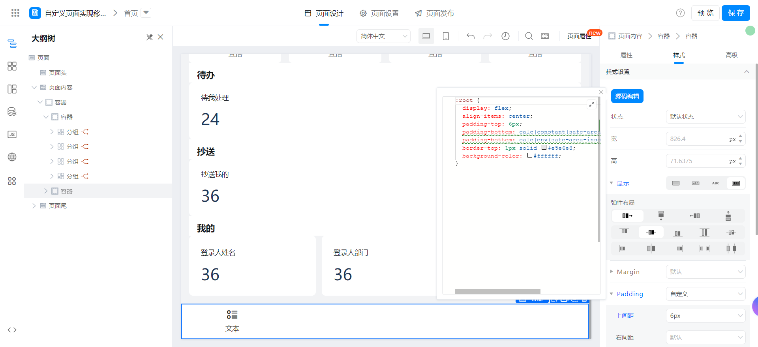
Task: Open the app launcher grid icon
Action: (15, 13)
